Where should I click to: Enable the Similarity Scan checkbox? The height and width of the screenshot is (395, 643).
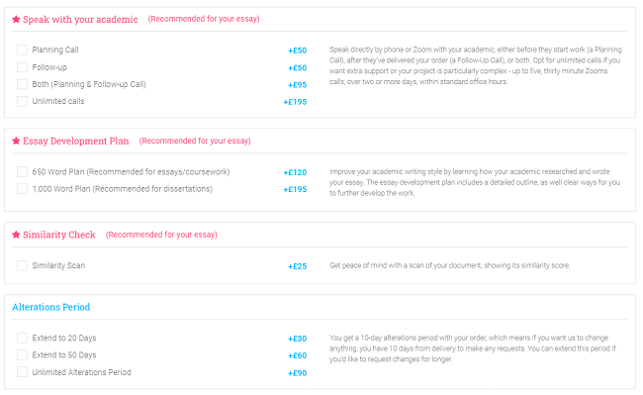(x=22, y=265)
